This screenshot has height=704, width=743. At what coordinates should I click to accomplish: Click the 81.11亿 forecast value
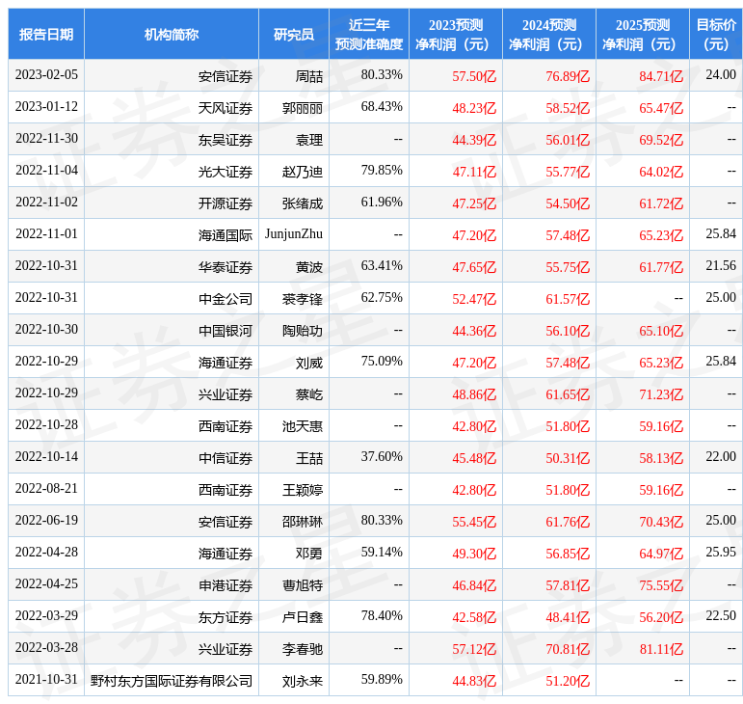[661, 648]
